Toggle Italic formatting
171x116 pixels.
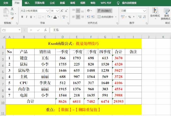pyautogui.click(x=27, y=17)
